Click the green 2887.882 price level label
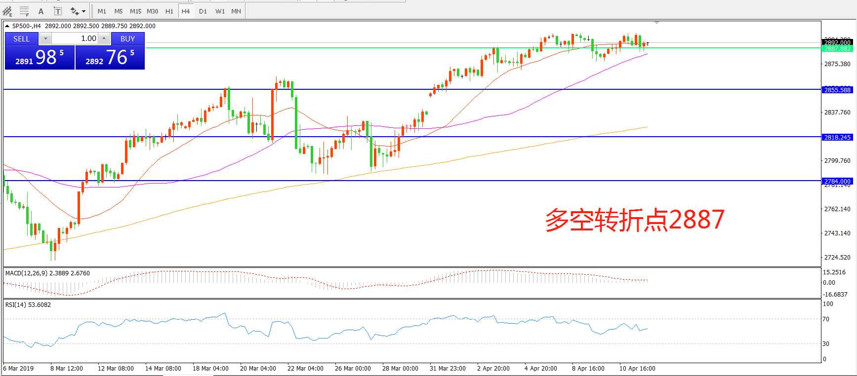The image size is (857, 376). pyautogui.click(x=837, y=48)
